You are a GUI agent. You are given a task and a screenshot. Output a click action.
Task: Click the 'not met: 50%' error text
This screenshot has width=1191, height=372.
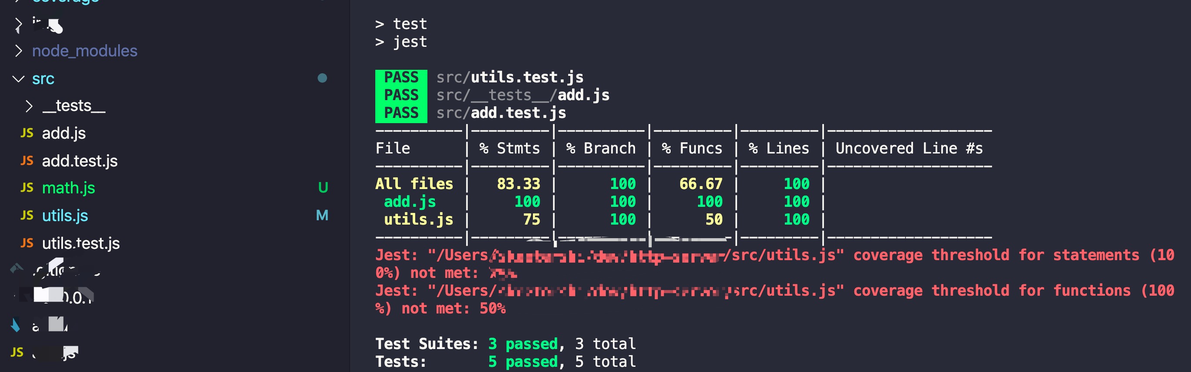point(453,309)
